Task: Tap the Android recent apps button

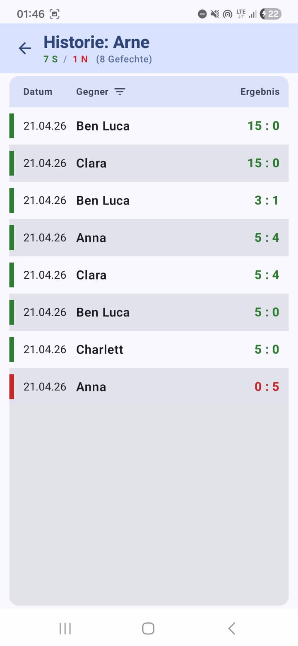Action: (65, 628)
